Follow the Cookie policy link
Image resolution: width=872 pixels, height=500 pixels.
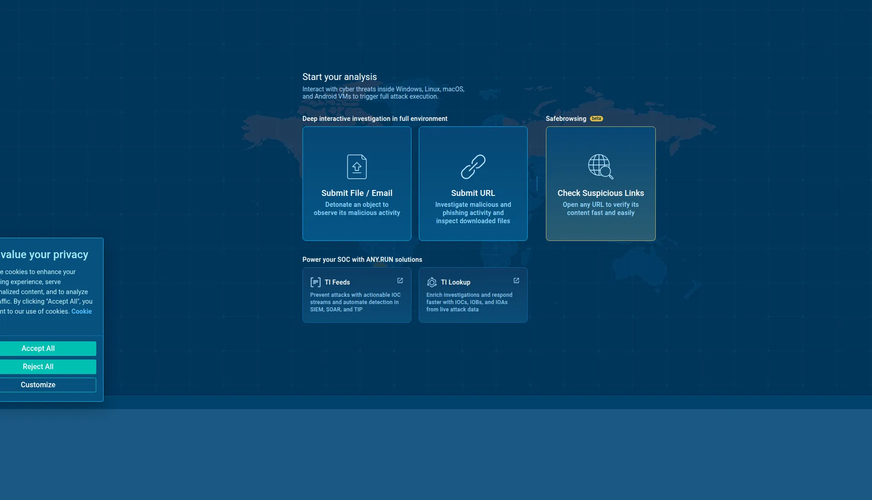[82, 311]
